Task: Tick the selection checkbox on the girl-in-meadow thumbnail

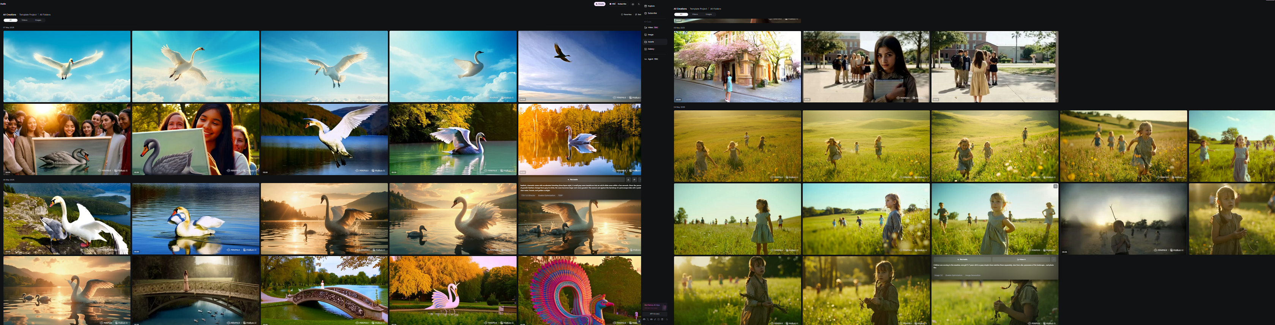Action: point(1055,186)
